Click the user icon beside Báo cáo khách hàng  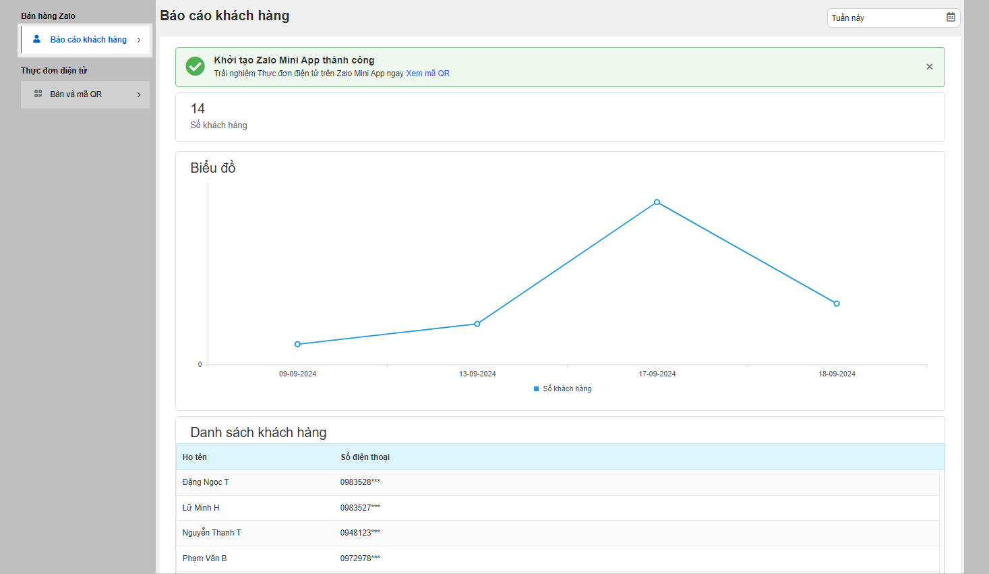pos(37,40)
